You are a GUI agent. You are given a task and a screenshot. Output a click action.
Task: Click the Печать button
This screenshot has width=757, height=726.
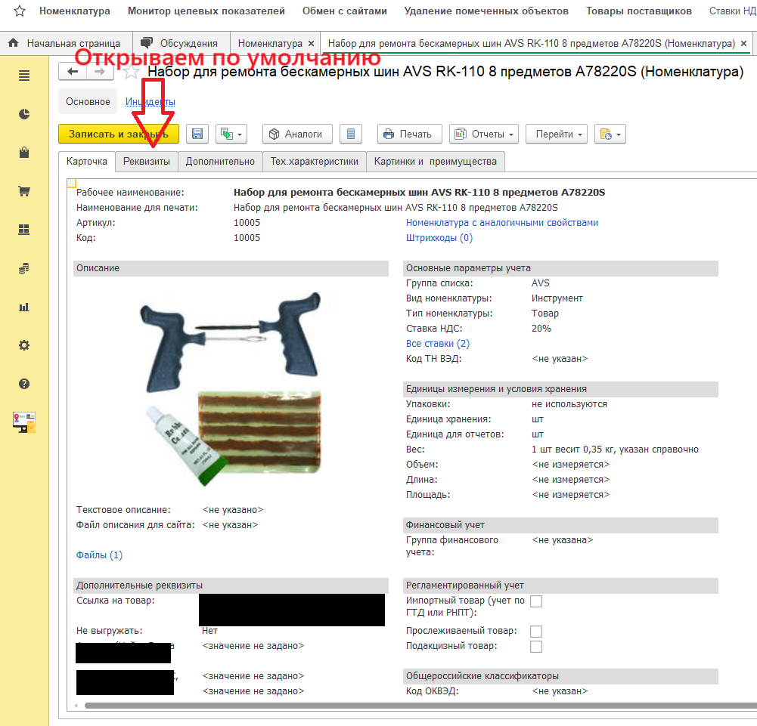click(x=408, y=134)
